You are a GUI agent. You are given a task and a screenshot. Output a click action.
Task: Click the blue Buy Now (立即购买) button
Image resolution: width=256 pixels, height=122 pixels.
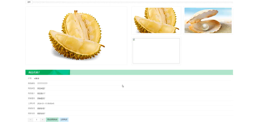64,120
